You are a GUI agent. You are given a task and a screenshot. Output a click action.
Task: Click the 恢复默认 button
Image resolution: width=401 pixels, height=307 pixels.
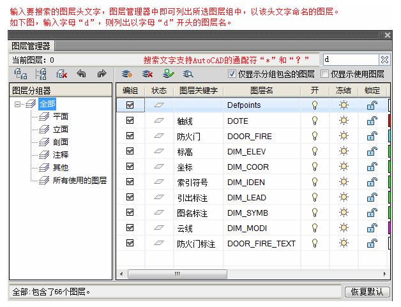point(367,292)
